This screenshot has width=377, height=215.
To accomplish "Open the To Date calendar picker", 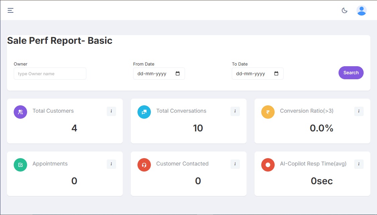I will pos(276,74).
